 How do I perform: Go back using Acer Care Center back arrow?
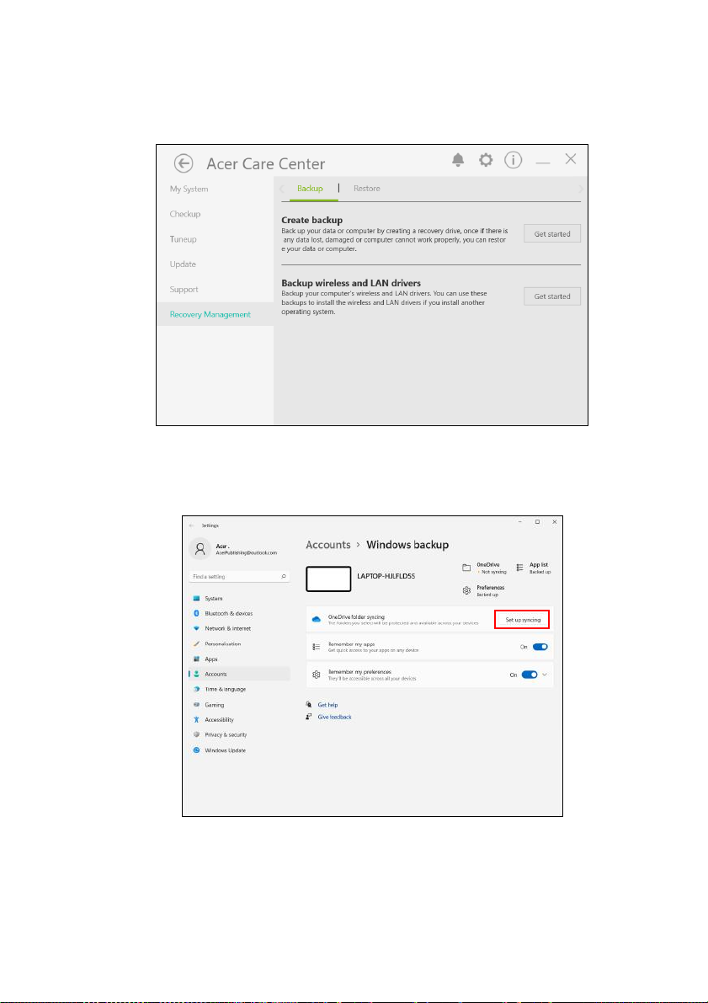click(184, 163)
